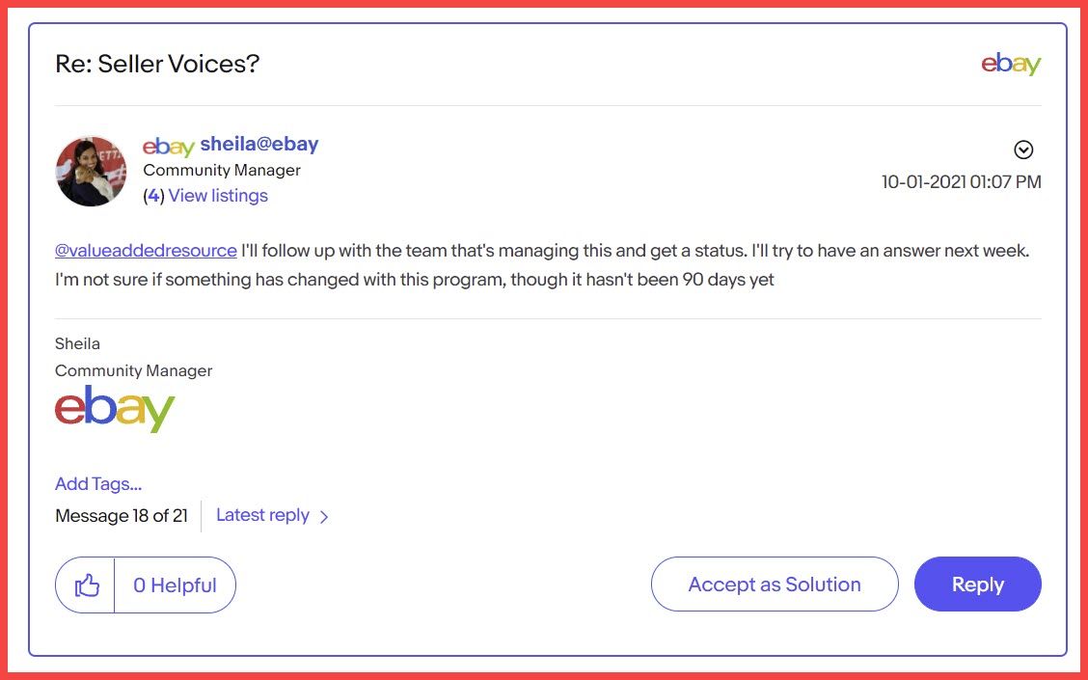Viewport: 1088px width, 680px height.
Task: Jump to the Latest reply
Action: (262, 515)
